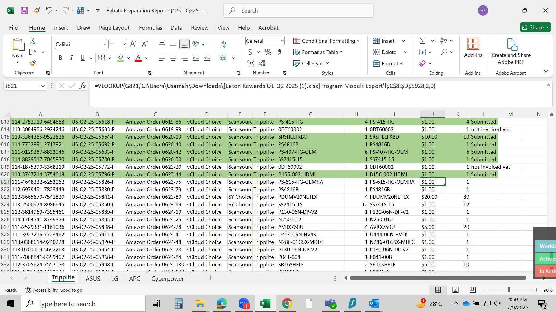Click the horizontal scrollbar of the sheet
The width and height of the screenshot is (556, 312).
coord(438,278)
